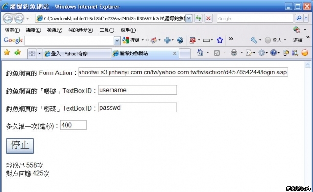The height and width of the screenshot is (192, 313).
Task: Click Google toolbar 登入 sign-in button
Action: [x=273, y=40]
